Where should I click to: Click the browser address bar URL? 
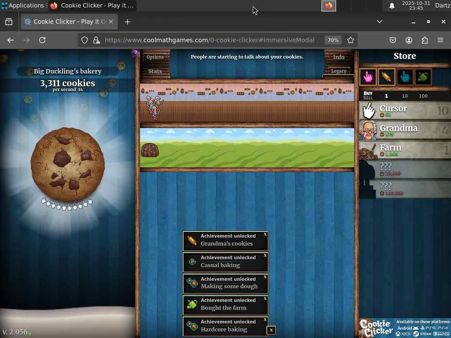(209, 40)
